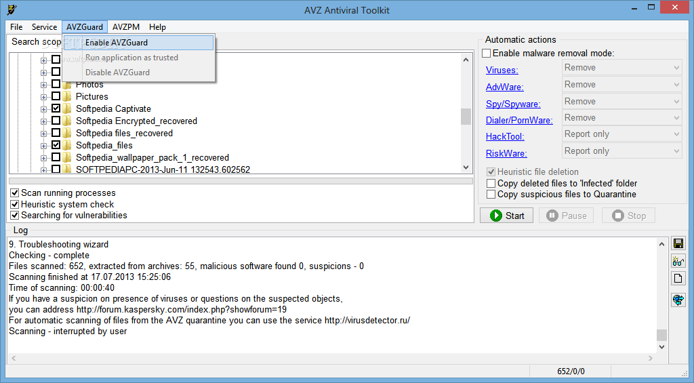This screenshot has height=383, width=694.
Task: Click Run application as trusted entry
Action: tap(138, 58)
